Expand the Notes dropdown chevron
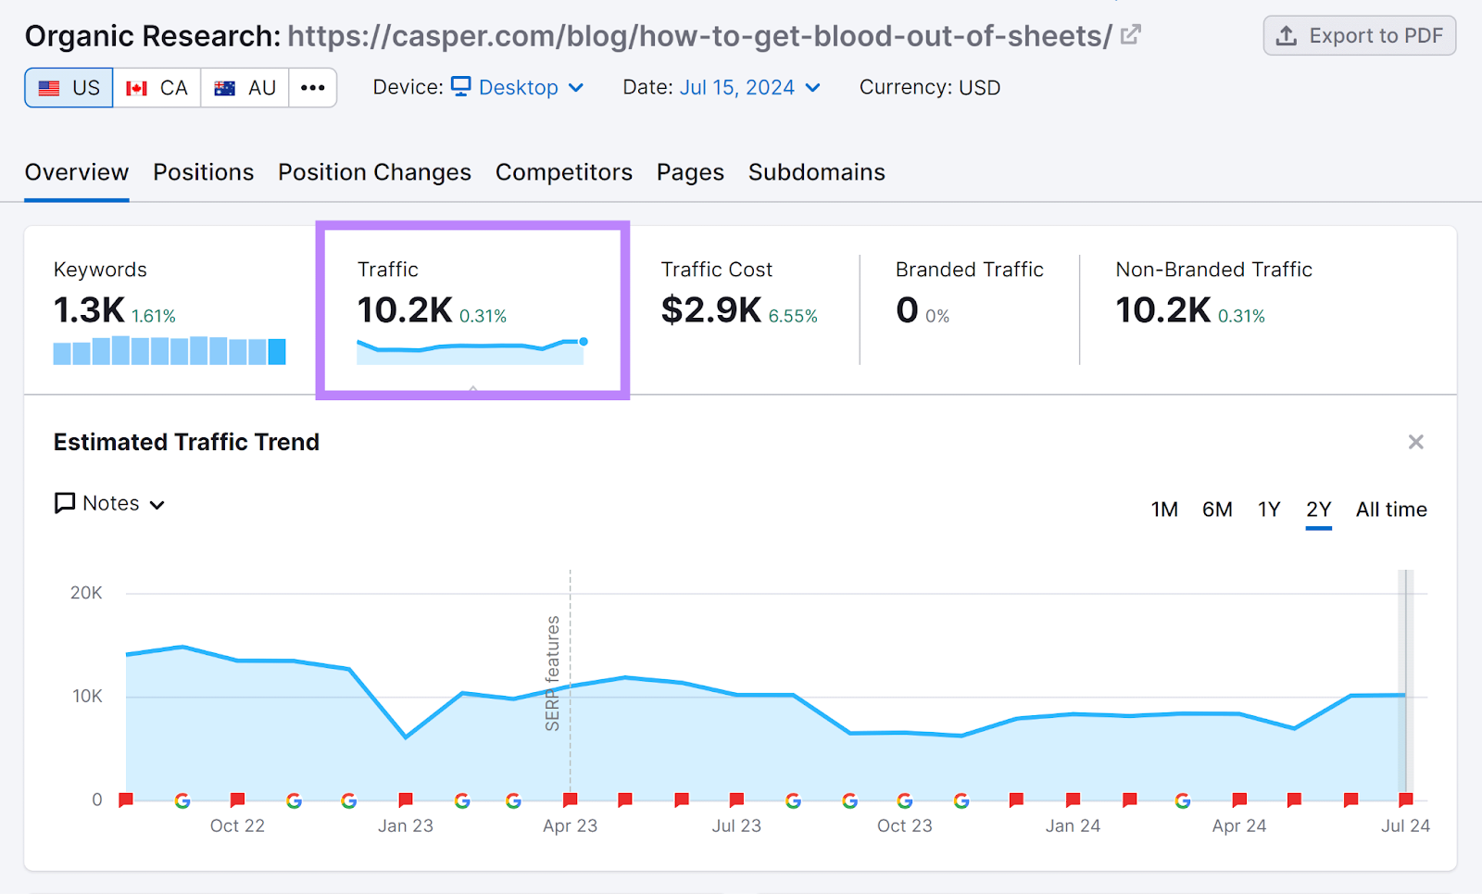The height and width of the screenshot is (894, 1482). (157, 504)
